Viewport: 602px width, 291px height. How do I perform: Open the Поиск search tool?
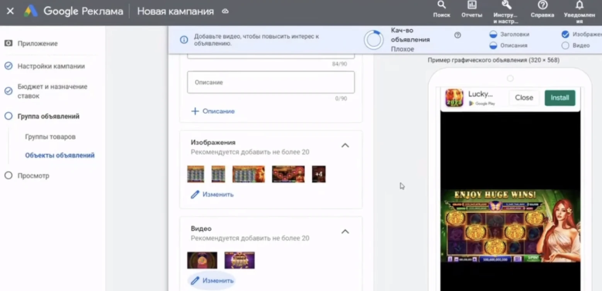[x=442, y=9]
